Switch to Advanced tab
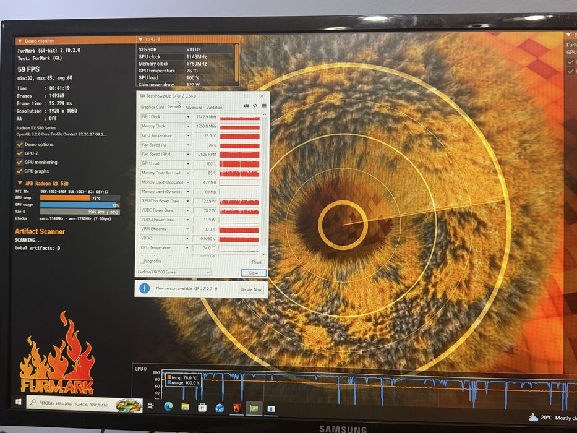This screenshot has height=433, width=577. point(194,107)
